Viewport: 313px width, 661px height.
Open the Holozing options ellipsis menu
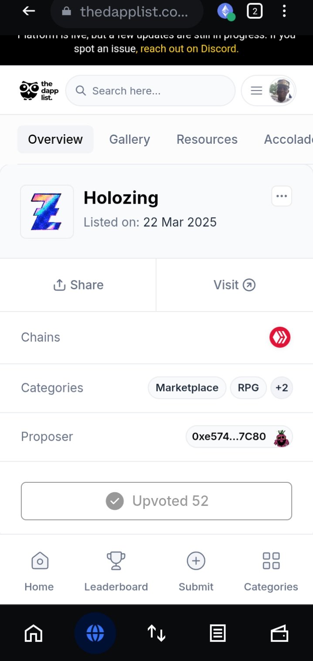(282, 196)
